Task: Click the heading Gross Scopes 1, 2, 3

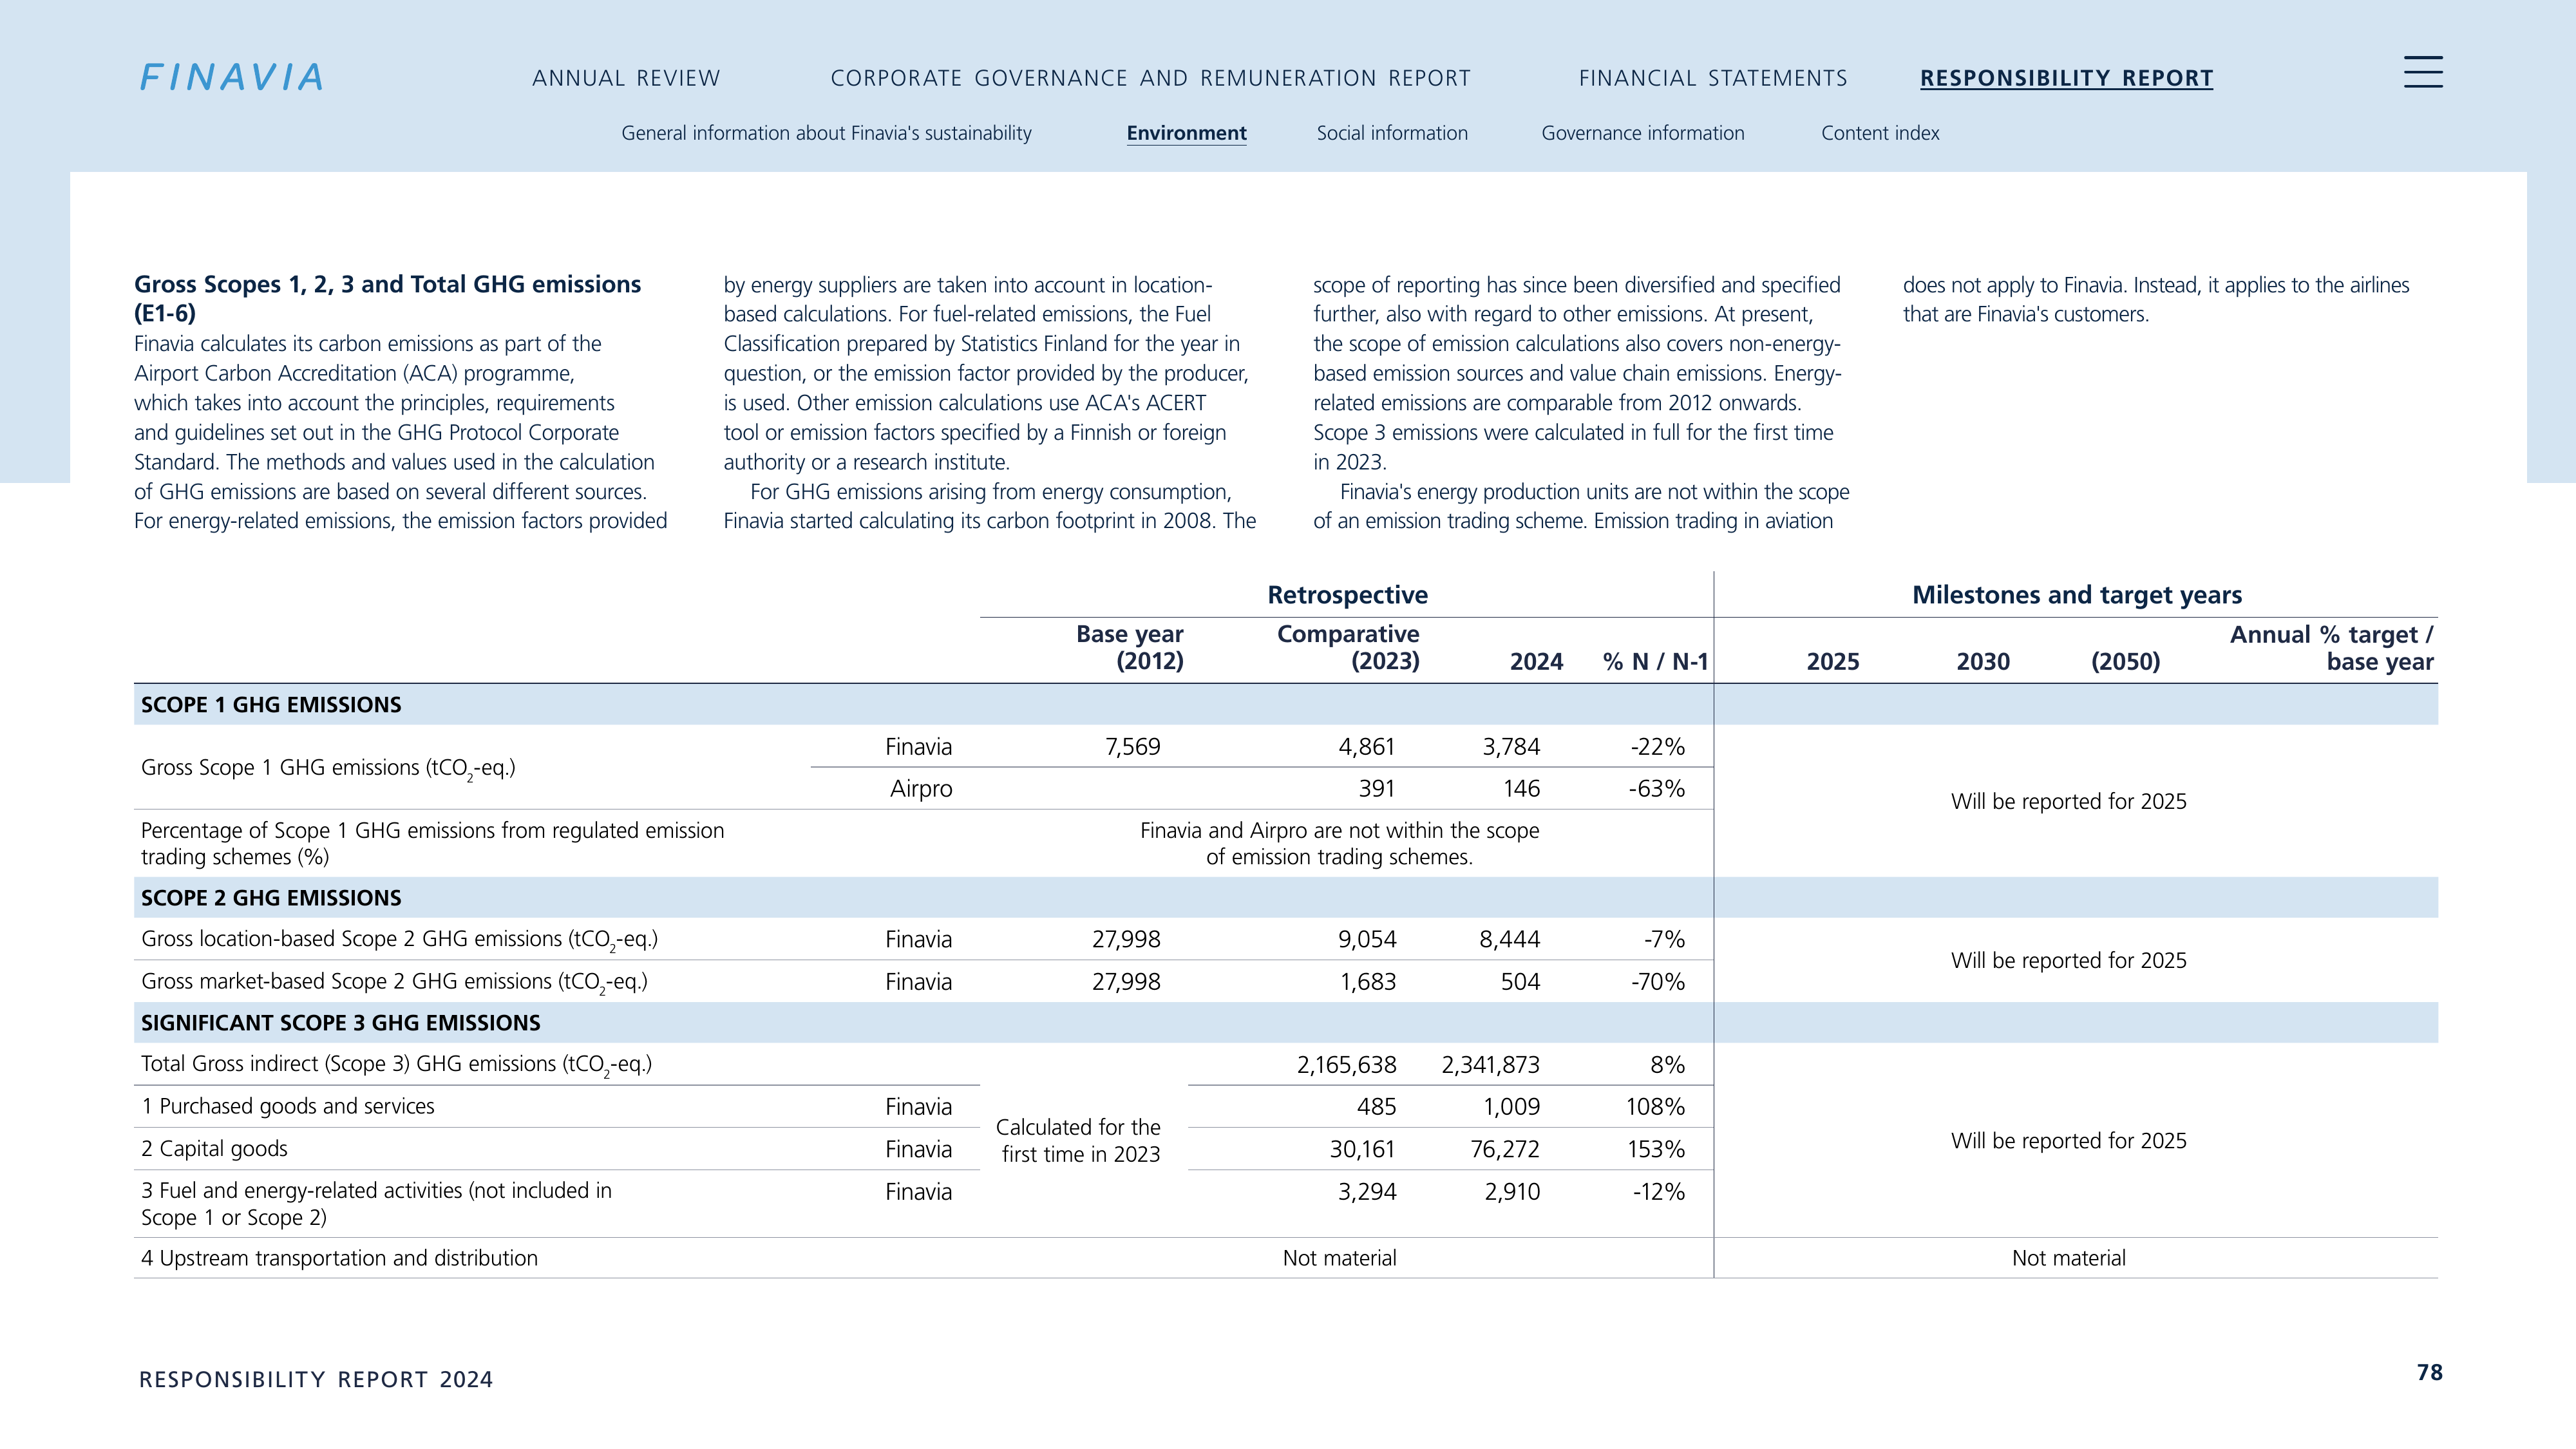Action: [388, 298]
